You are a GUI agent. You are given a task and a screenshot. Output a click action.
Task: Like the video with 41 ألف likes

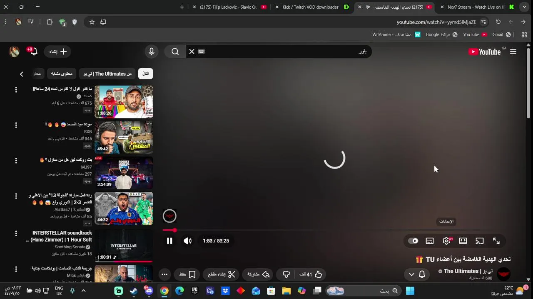(x=311, y=274)
